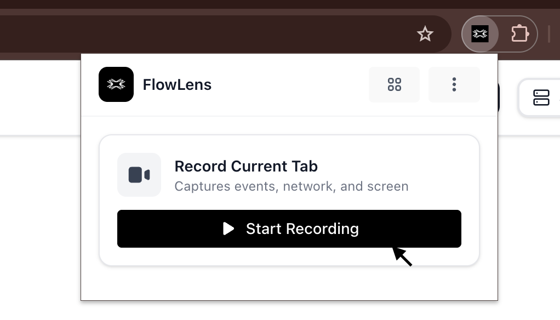Image resolution: width=560 pixels, height=320 pixels.
Task: Open the three-dot more options menu
Action: point(454,84)
